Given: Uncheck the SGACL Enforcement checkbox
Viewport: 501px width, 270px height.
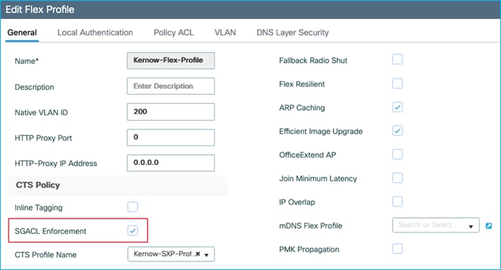Looking at the screenshot, I should click(133, 230).
